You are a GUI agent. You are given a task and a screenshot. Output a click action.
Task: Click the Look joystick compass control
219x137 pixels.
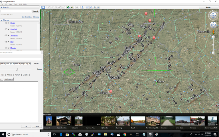tap(213, 15)
